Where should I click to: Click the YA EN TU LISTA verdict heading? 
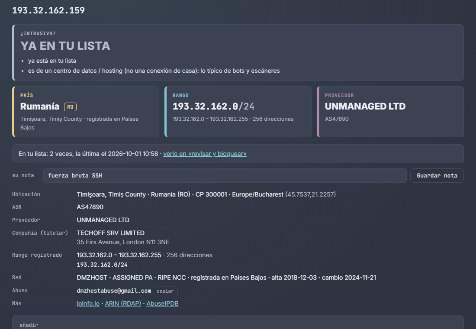tap(65, 46)
